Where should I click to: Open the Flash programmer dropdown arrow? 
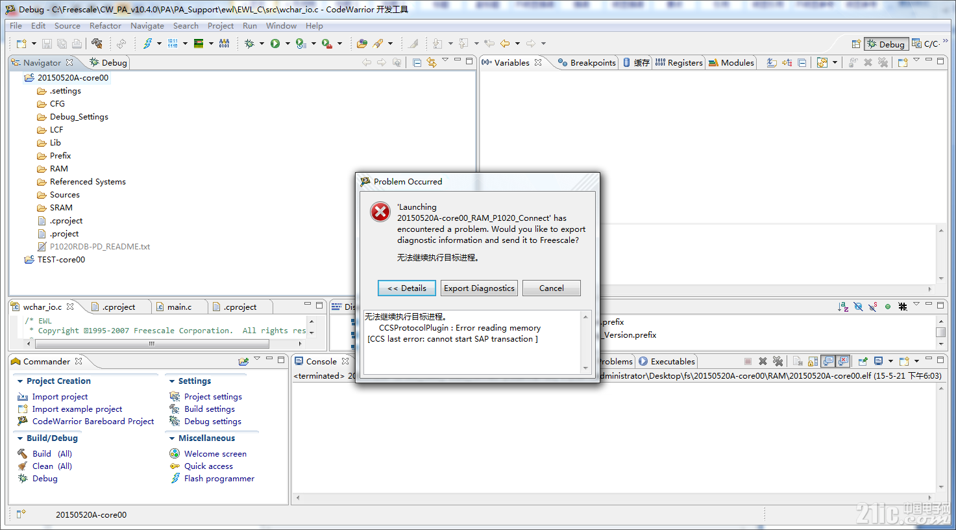159,44
